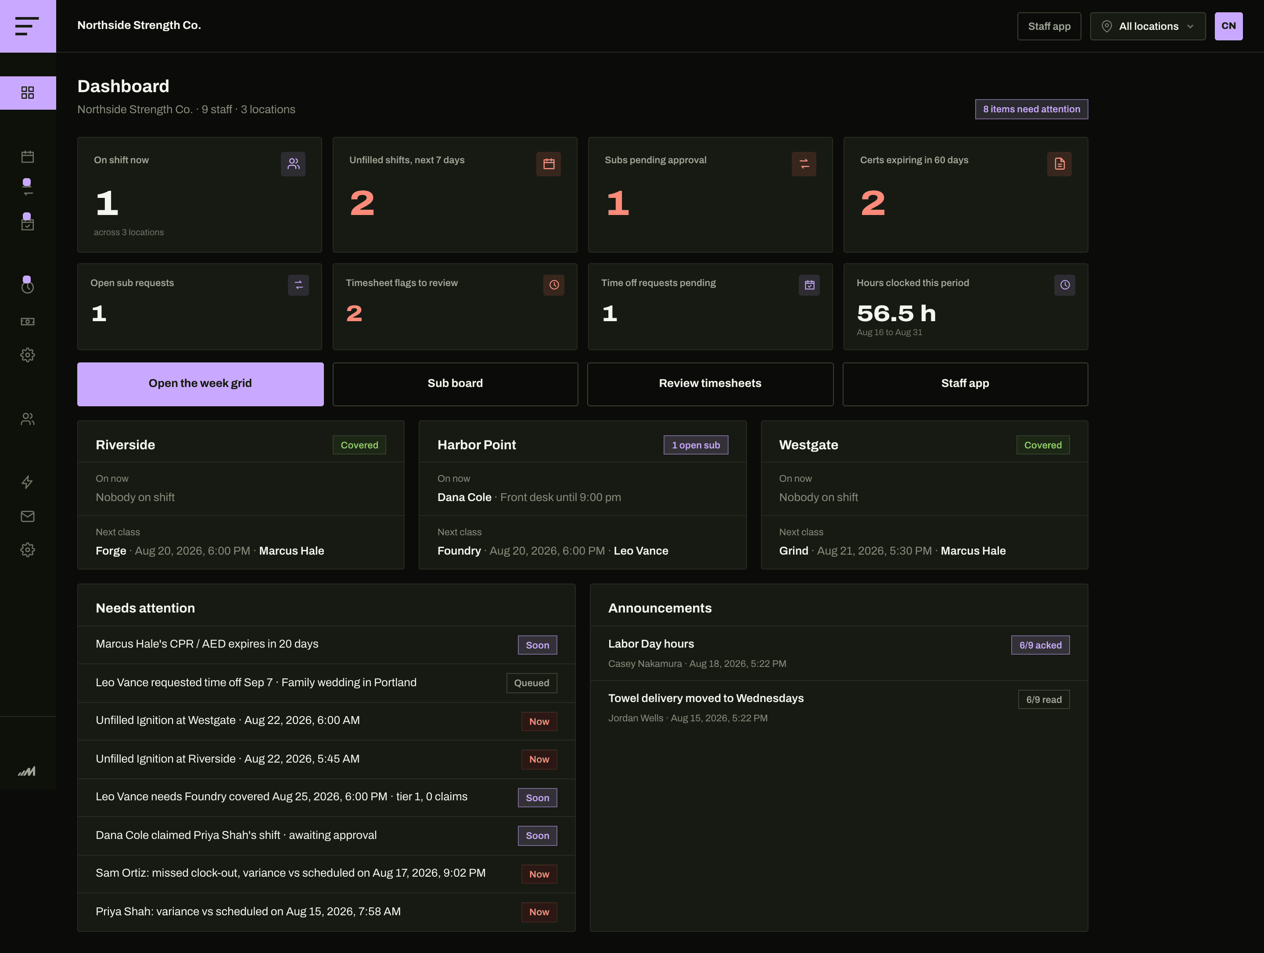1264x953 pixels.
Task: Click the certs expiring document icon
Action: 1059,164
